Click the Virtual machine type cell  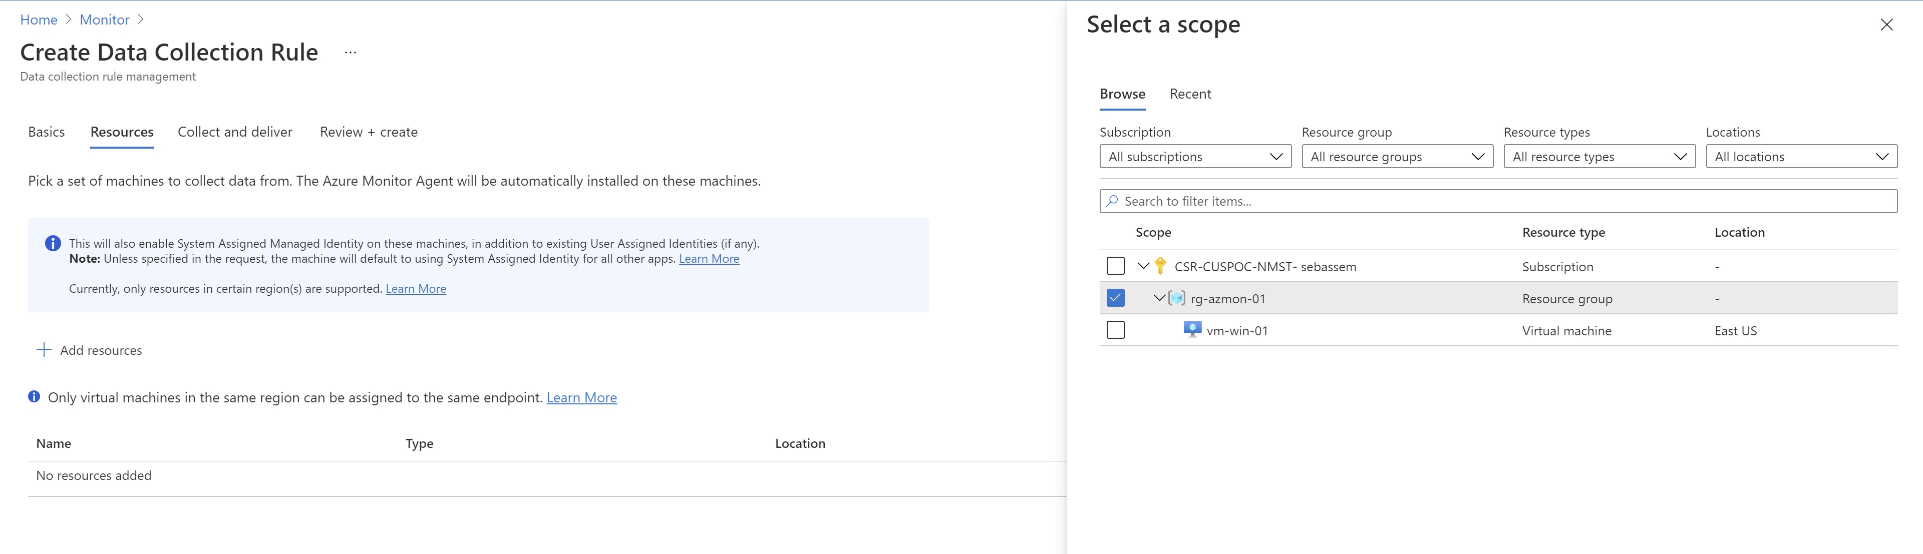[x=1567, y=330]
